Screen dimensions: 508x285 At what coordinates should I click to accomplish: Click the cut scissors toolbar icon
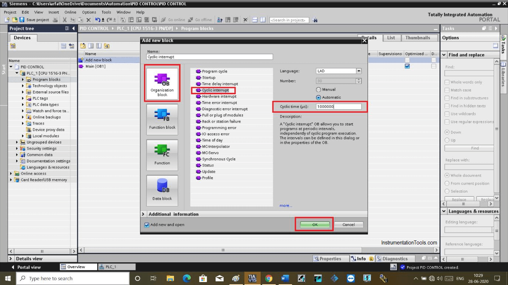[x=65, y=20]
